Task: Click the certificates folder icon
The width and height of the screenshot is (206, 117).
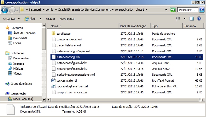Action: (53, 34)
